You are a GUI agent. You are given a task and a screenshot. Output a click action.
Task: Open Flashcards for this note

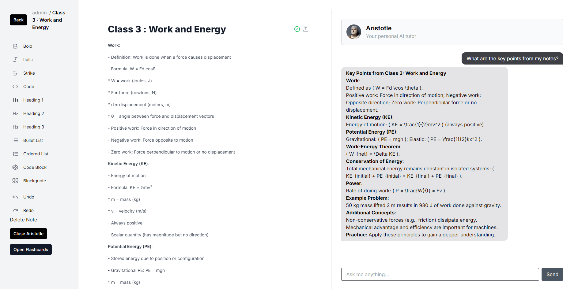point(31,250)
